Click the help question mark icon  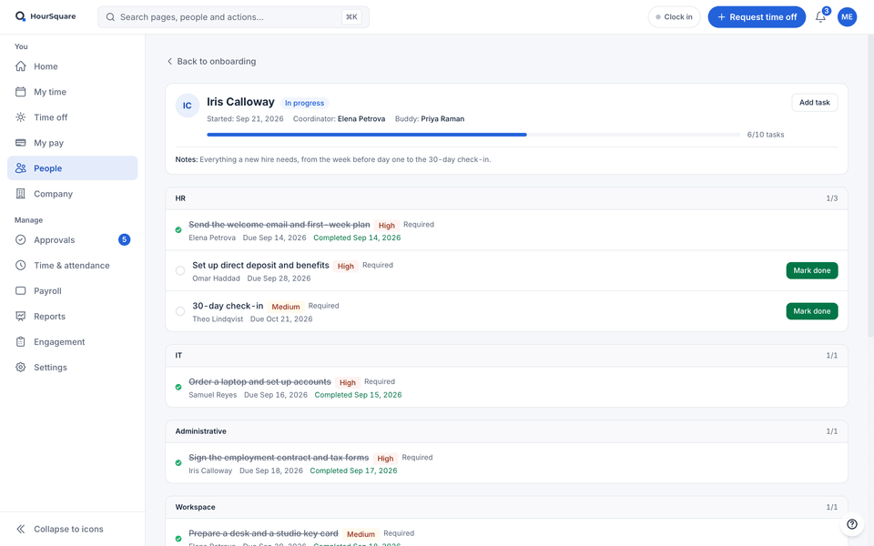point(852,524)
